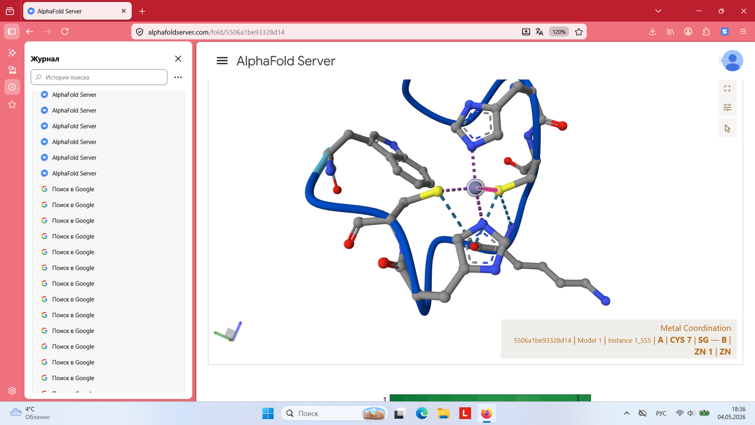Launch Microsoft Edge from the taskbar
Screen dimensions: 755x425
[x=422, y=413]
